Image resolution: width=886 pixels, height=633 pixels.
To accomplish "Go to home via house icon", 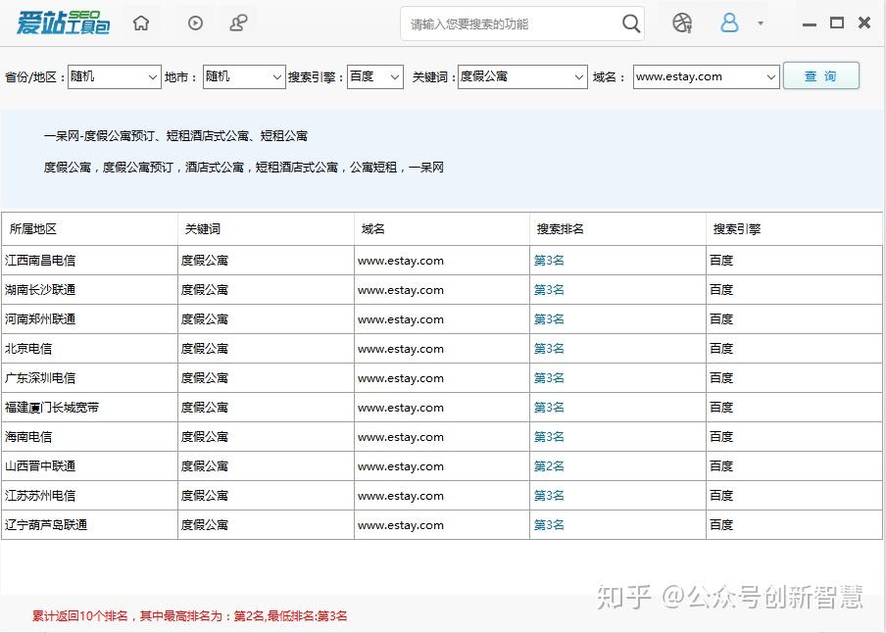I will (x=141, y=24).
